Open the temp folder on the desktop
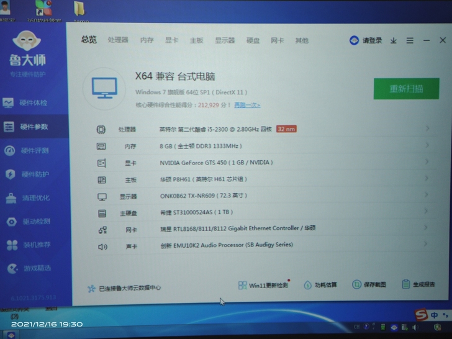Viewport: 452px width, 339px height. click(79, 11)
